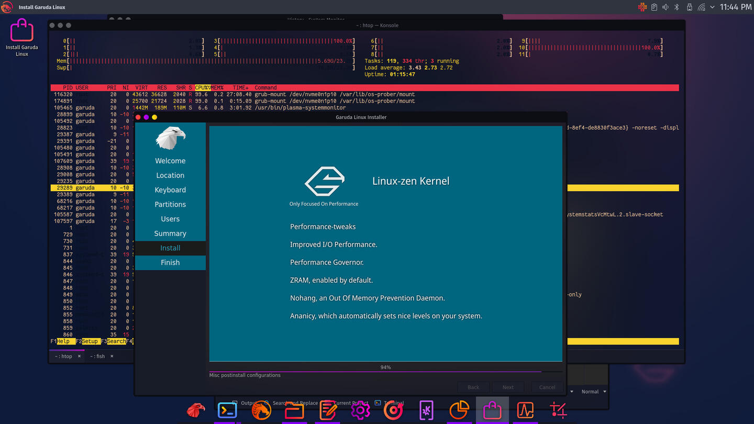
Task: Open the Normal dropdown in background window
Action: [x=593, y=392]
